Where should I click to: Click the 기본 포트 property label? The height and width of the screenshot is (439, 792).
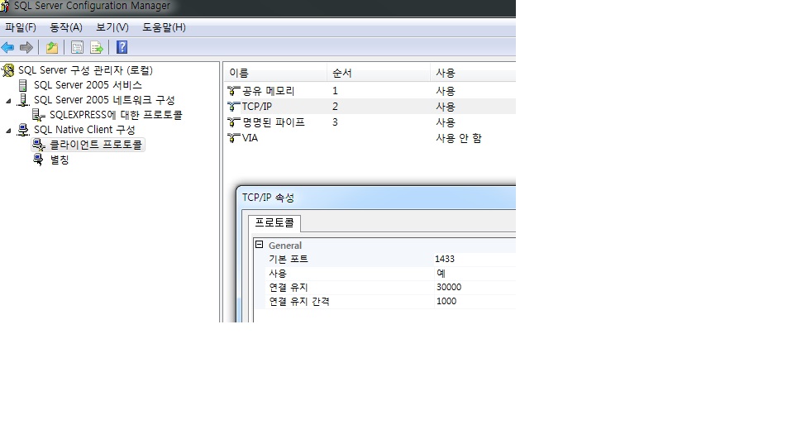coord(288,259)
